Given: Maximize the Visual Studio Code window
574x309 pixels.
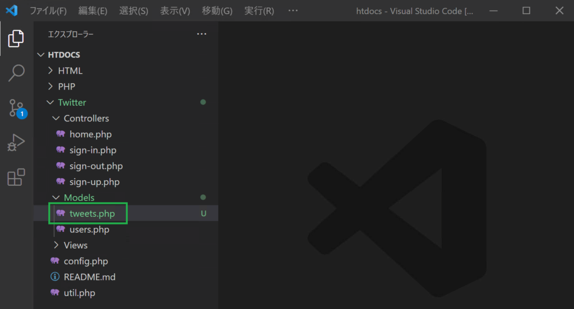Looking at the screenshot, I should [526, 11].
